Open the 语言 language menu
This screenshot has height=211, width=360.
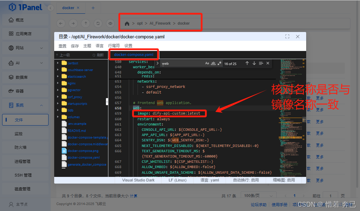(99, 46)
